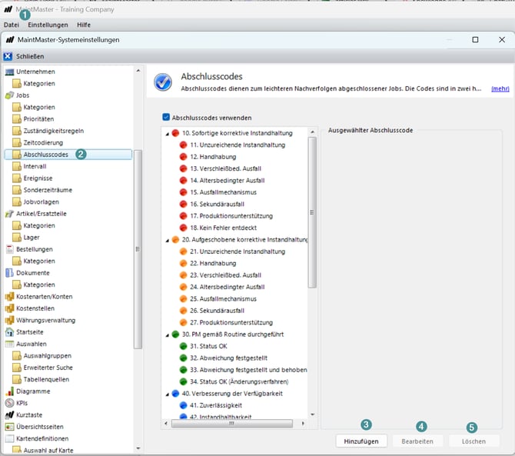The height and width of the screenshot is (456, 515).
Task: Click the Dokumente icon
Action: click(x=9, y=273)
